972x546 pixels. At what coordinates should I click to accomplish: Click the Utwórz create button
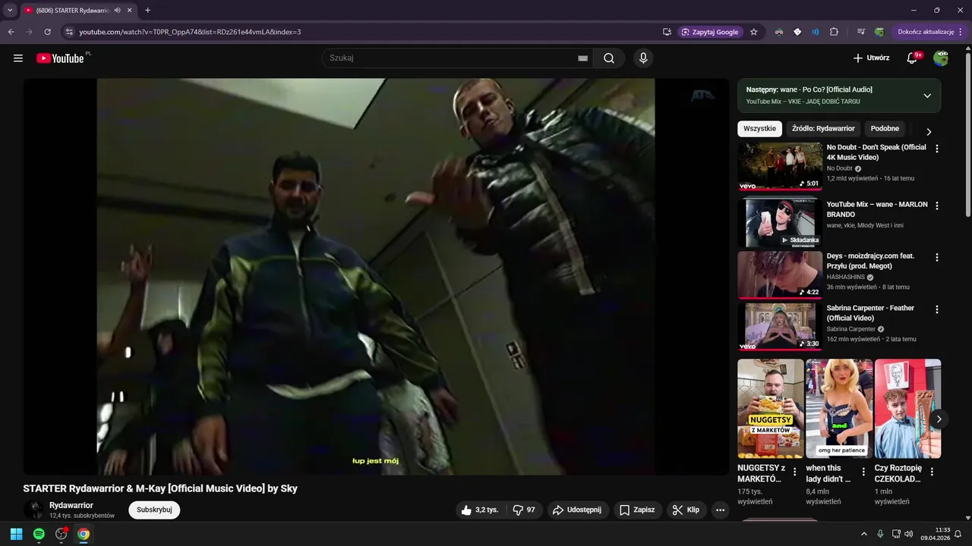(870, 58)
